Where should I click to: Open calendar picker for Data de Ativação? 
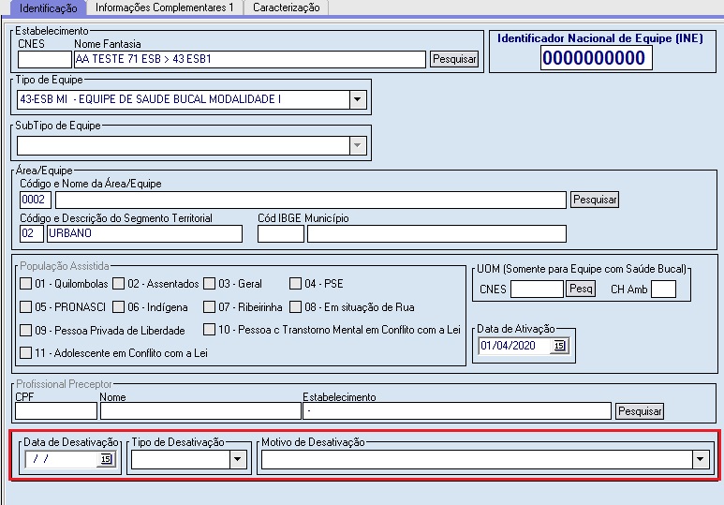[559, 346]
